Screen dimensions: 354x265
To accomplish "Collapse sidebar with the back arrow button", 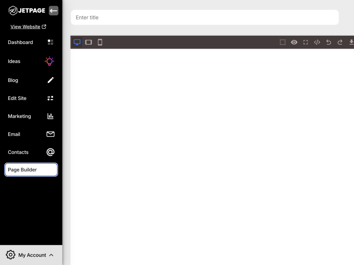I will click(x=53, y=11).
